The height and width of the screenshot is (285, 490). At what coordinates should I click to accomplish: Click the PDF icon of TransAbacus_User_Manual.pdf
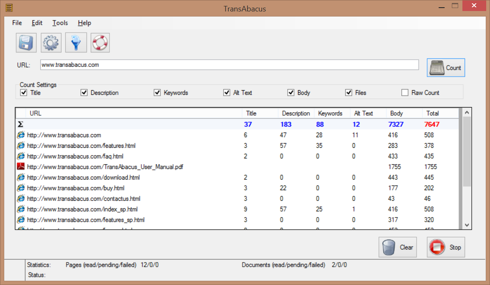pyautogui.click(x=21, y=166)
